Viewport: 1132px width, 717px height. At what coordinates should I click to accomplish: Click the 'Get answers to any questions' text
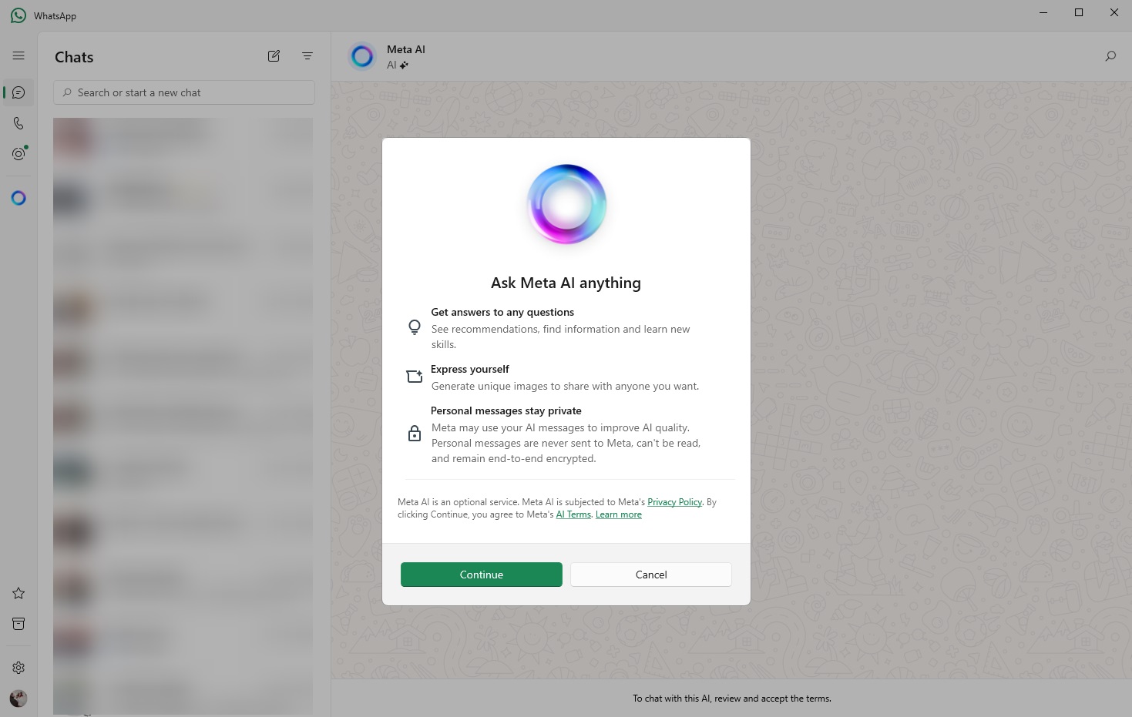tap(502, 312)
